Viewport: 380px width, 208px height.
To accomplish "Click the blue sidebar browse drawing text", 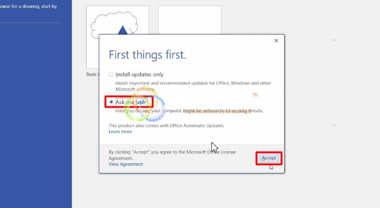I will point(28,6).
